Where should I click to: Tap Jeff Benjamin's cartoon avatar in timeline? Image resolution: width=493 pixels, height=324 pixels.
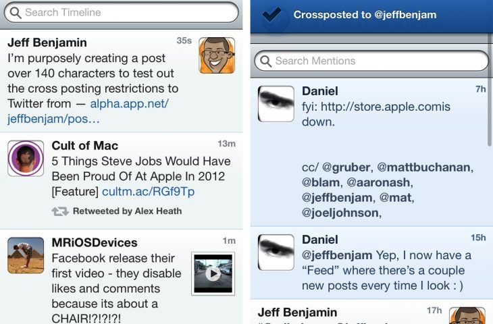click(217, 55)
